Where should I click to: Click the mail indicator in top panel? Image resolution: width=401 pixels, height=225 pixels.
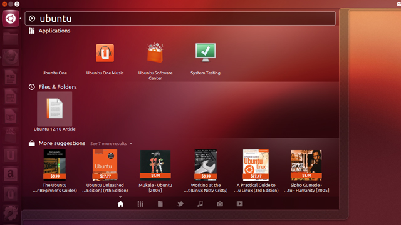pyautogui.click(x=398, y=4)
